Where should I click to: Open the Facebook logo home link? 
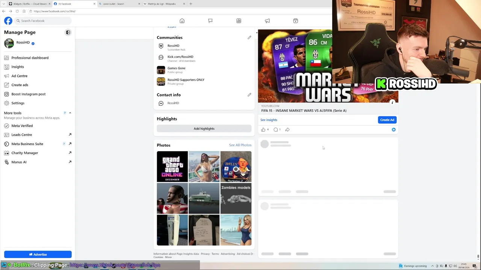(x=8, y=21)
